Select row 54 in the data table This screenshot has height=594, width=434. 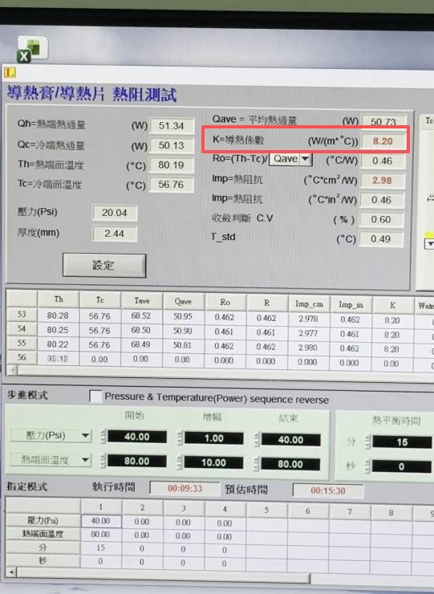pyautogui.click(x=22, y=329)
